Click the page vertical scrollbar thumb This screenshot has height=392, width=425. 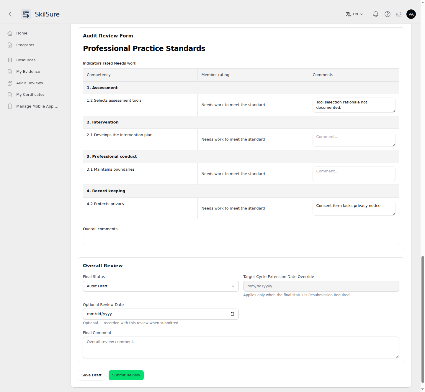pos(423,319)
